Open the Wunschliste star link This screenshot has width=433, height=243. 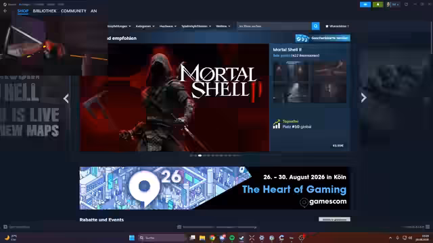337,26
